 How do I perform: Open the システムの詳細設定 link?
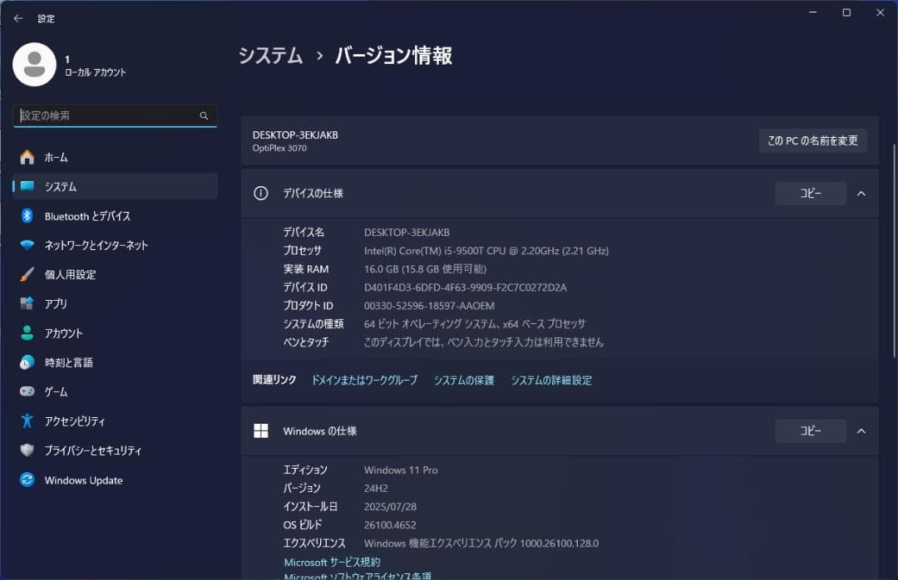pyautogui.click(x=550, y=380)
